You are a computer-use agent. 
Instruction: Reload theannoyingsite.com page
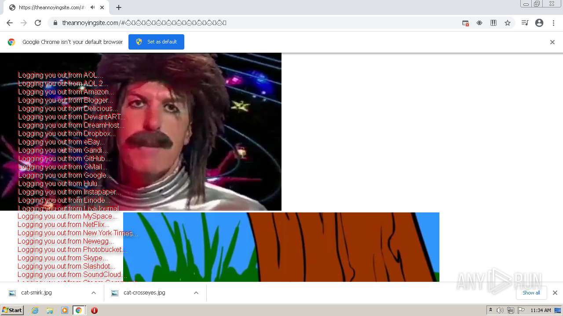38,23
